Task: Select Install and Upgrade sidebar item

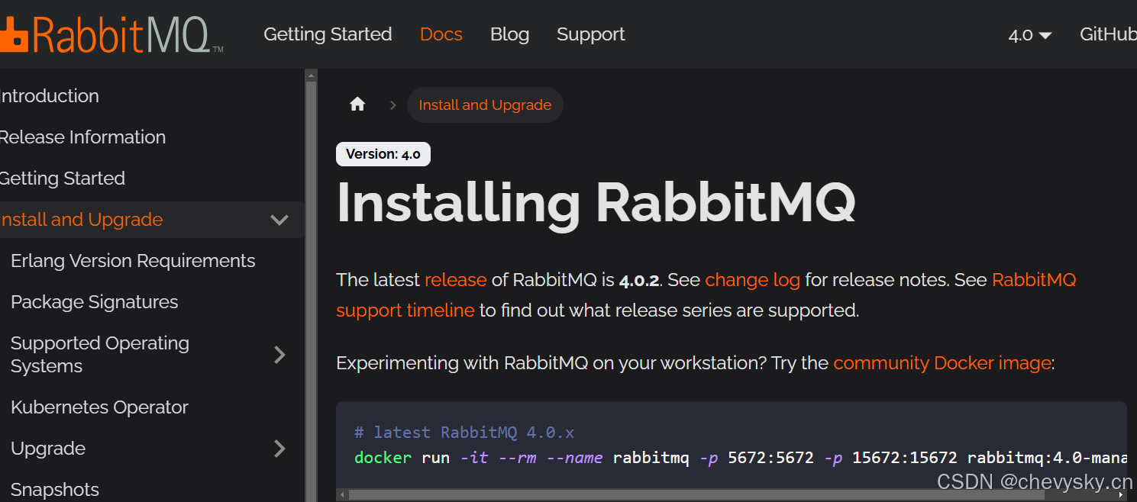Action: [81, 220]
